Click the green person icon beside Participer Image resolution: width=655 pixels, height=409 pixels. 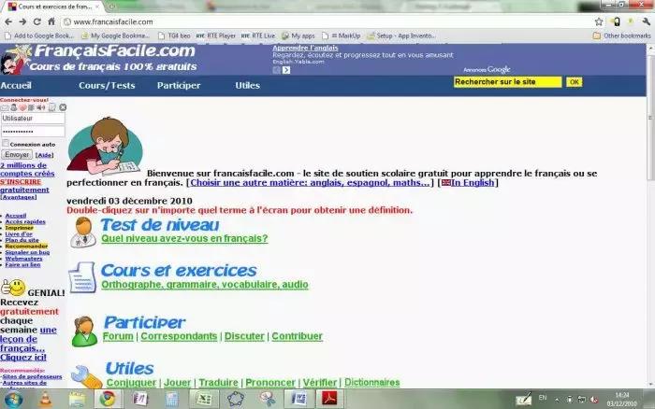tap(84, 331)
